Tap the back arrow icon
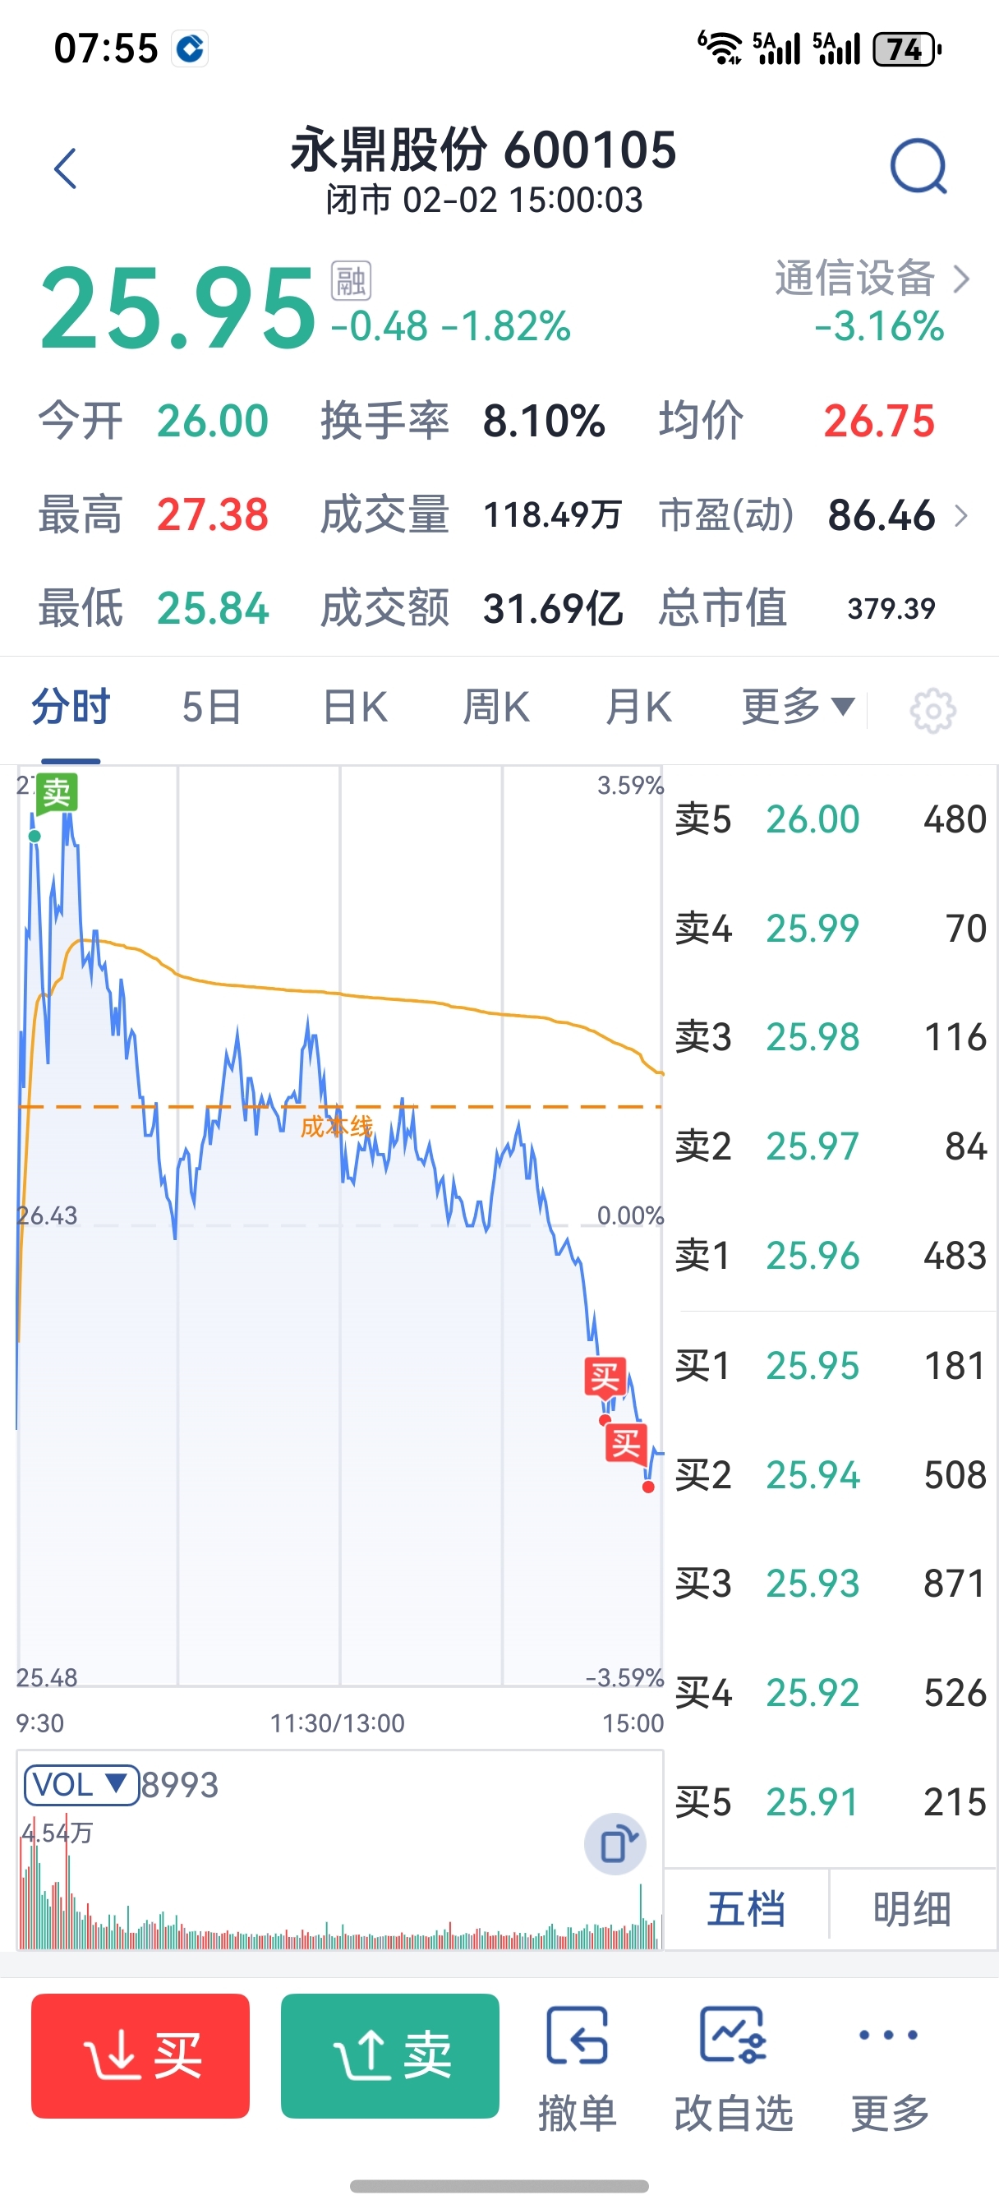Image resolution: width=999 pixels, height=2209 pixels. [x=65, y=168]
